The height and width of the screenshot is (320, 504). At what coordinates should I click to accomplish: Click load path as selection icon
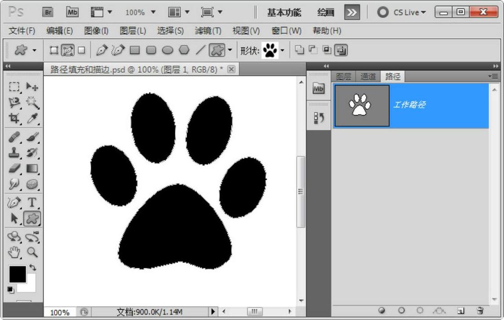(x=420, y=311)
